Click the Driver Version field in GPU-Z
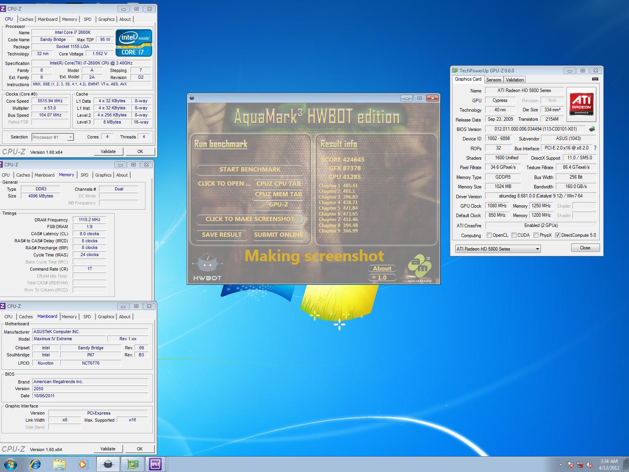The image size is (629, 472). coord(541,196)
